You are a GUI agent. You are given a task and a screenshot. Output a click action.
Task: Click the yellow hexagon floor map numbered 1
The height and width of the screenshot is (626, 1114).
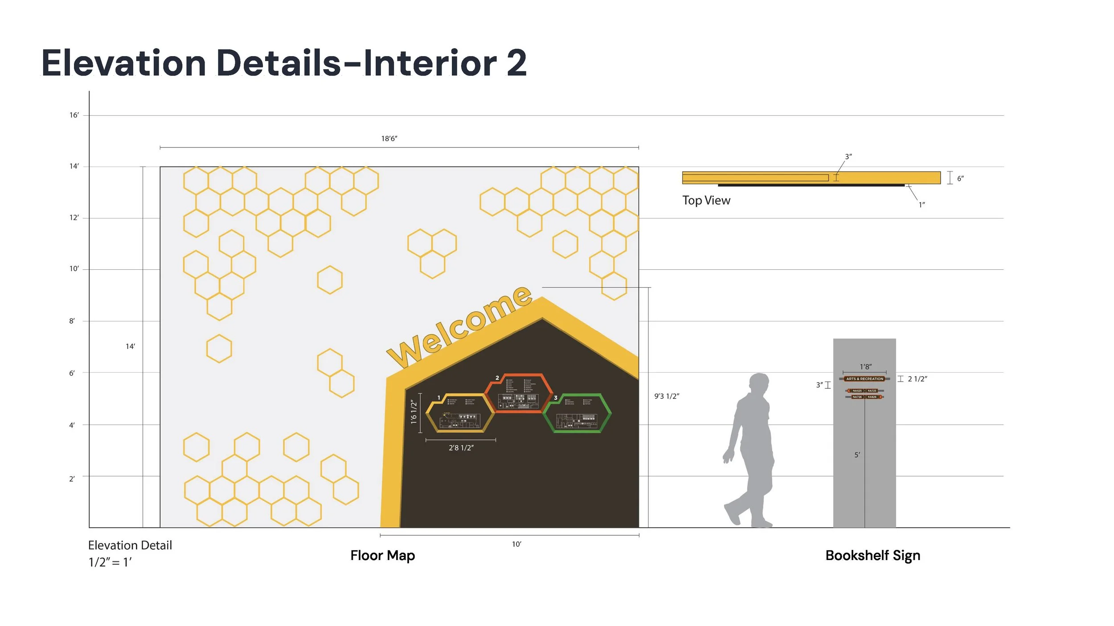[460, 413]
